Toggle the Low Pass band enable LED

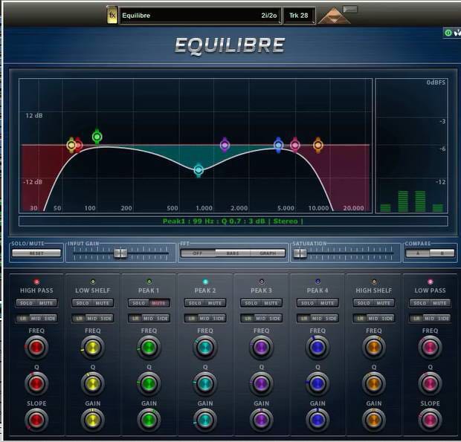(x=430, y=282)
